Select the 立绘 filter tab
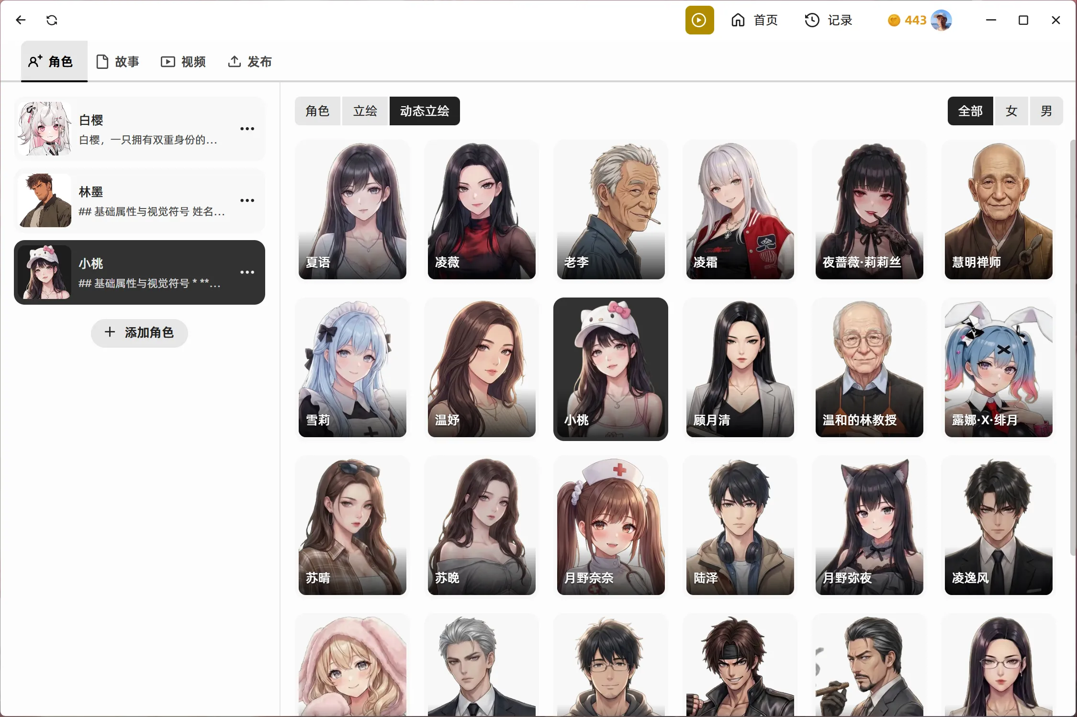This screenshot has width=1077, height=717. coord(365,111)
